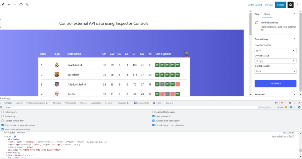Click the red errors count badge
The image size is (302, 159).
pos(277,103)
